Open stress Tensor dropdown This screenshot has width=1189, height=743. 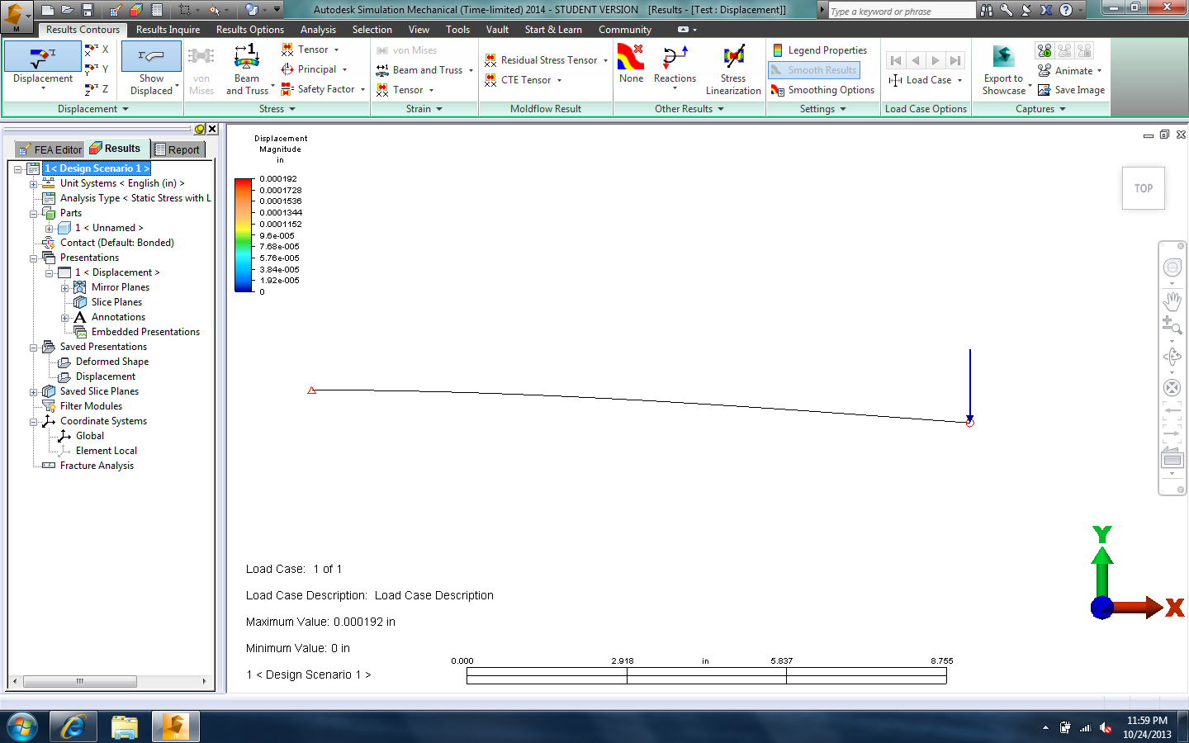310,50
